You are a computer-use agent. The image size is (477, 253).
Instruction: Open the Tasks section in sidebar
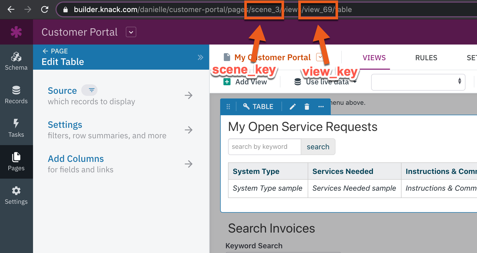click(16, 128)
